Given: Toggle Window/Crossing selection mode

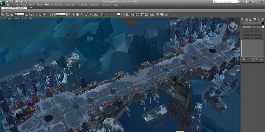Looking at the screenshot, I should pos(39,15).
